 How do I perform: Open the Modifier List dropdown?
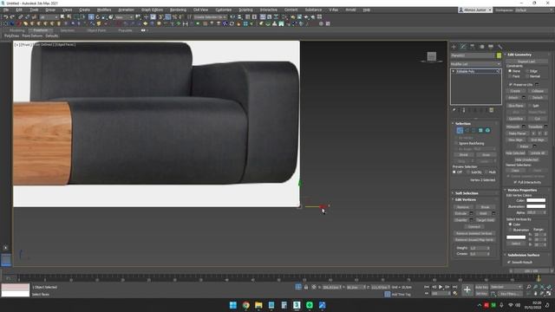pyautogui.click(x=476, y=64)
